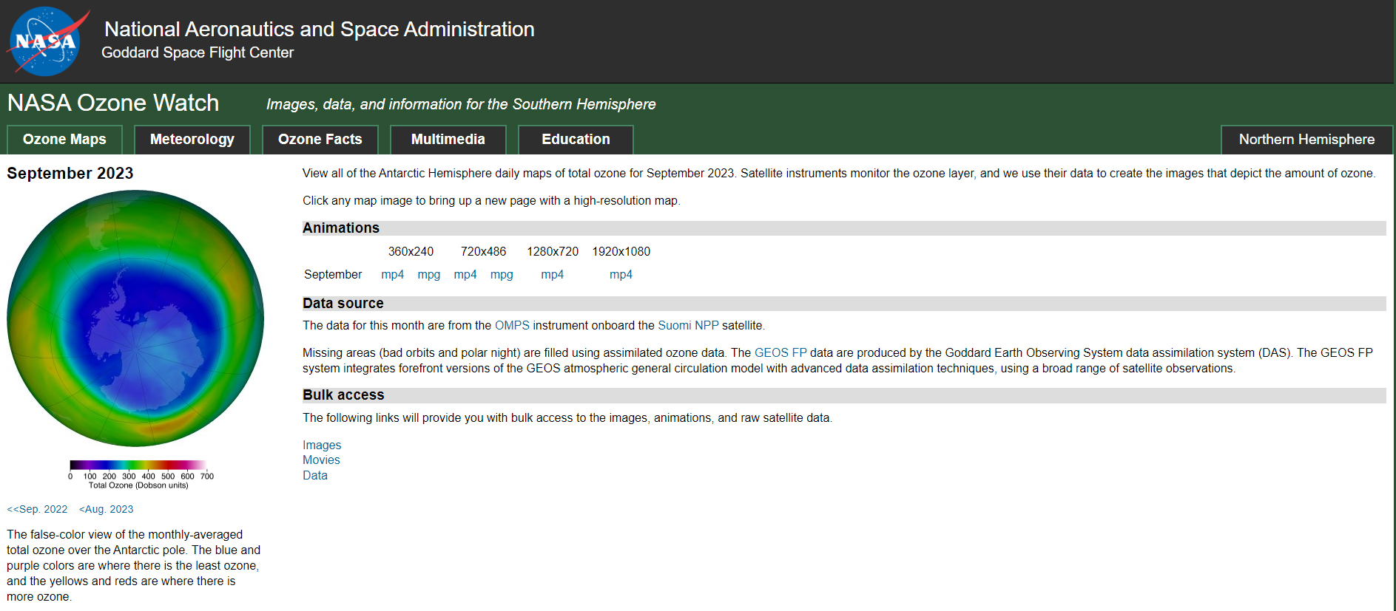Download the 1280x720 mp4 animation
Image resolution: width=1396 pixels, height=611 pixels.
552,275
